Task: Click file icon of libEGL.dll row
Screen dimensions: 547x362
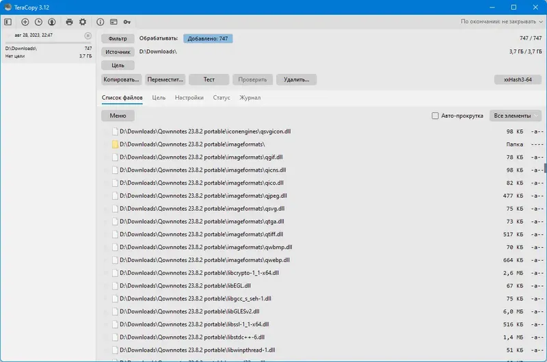Action: [x=115, y=286]
